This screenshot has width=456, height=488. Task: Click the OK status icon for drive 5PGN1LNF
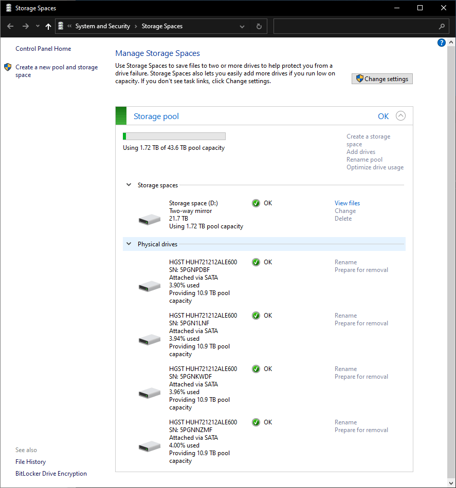click(256, 316)
